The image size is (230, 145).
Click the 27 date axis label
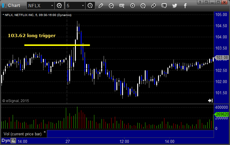coord(68,141)
